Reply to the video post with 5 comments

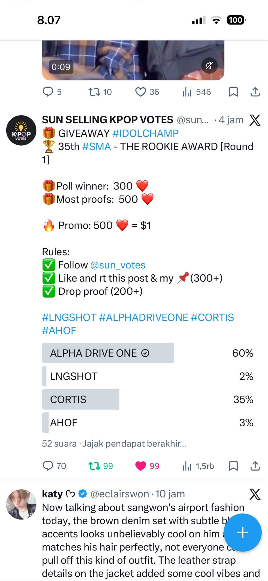click(48, 92)
